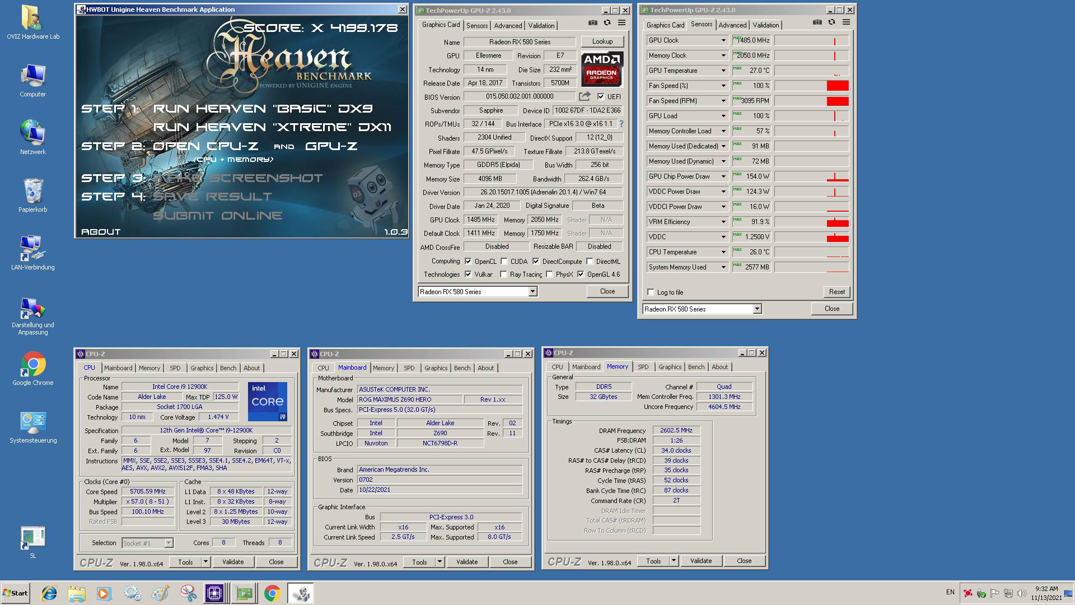Select the Google Chrome desktop shortcut
1075x605 pixels.
coord(33,369)
